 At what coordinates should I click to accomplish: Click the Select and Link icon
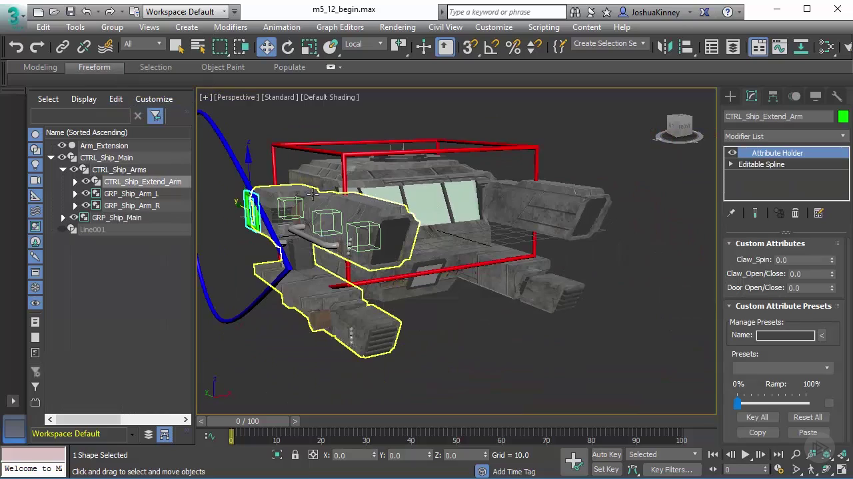(63, 47)
